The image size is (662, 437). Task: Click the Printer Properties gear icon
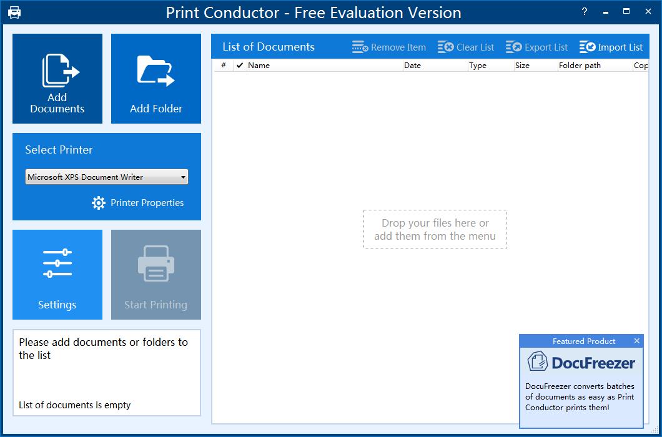[99, 203]
